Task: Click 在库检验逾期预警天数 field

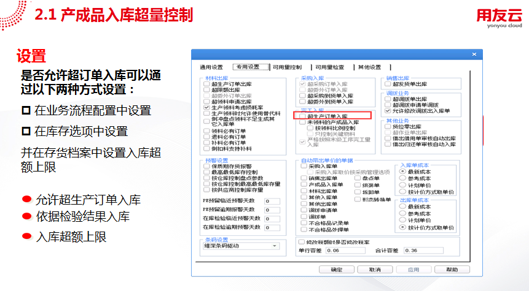Action: click(x=272, y=227)
